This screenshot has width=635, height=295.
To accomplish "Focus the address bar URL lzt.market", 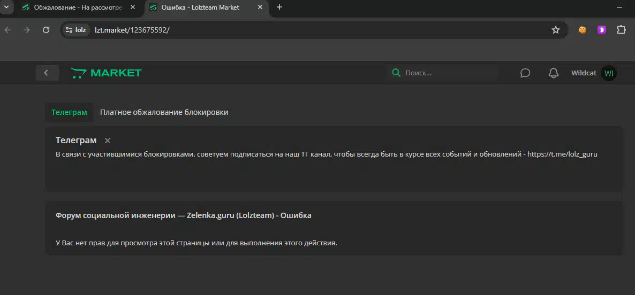I will coord(132,30).
